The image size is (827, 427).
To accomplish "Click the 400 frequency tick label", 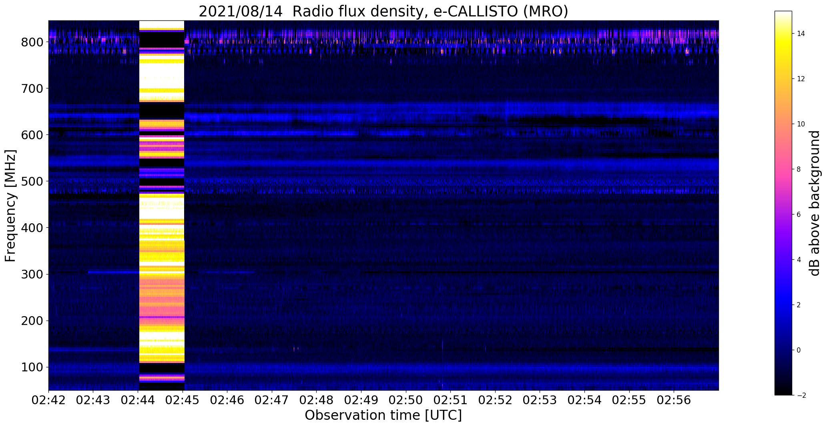I will click(32, 228).
